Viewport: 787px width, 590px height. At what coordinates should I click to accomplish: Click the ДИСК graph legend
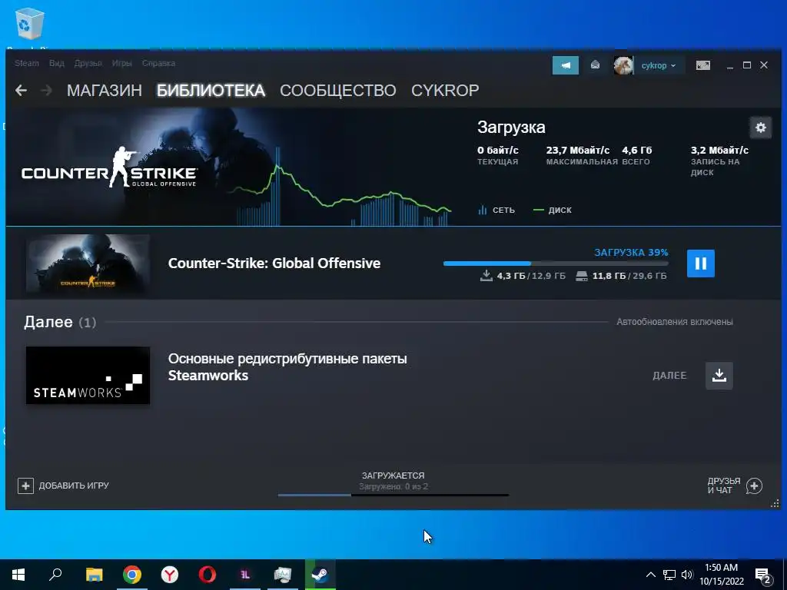tap(552, 210)
